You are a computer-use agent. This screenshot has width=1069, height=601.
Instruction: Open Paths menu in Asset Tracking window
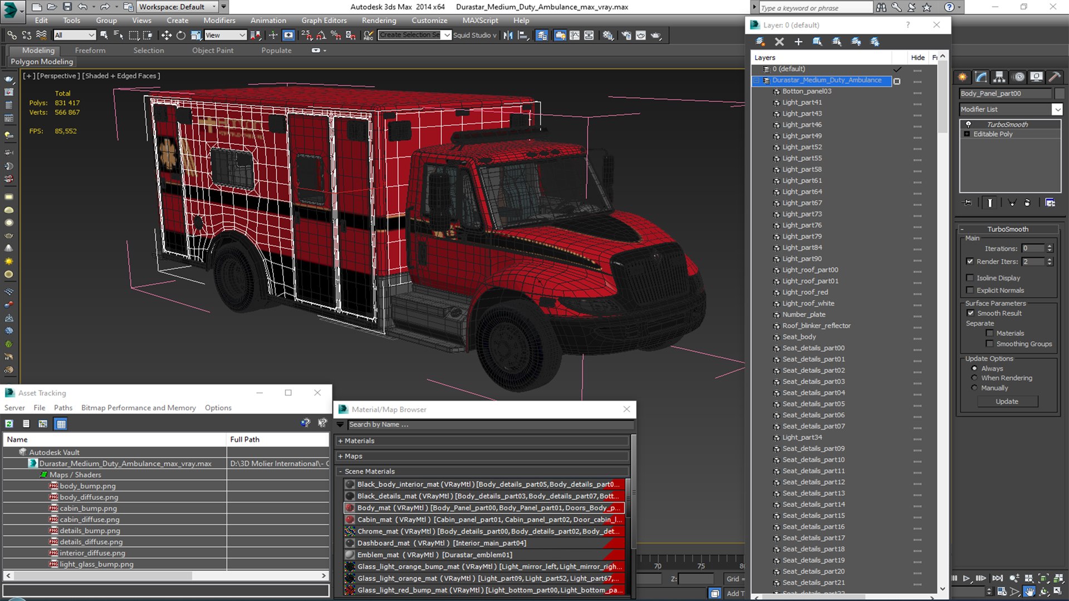pos(63,408)
